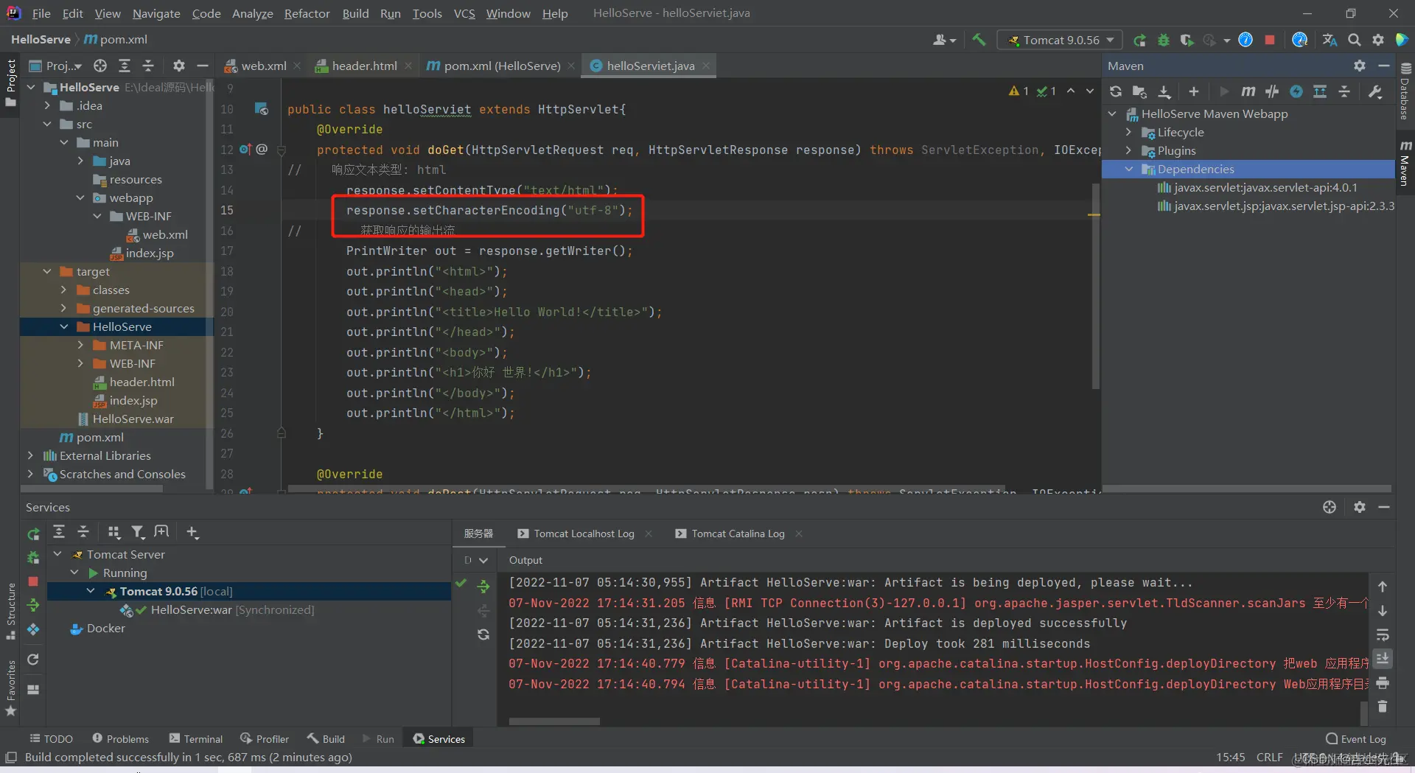Print the console output icon
The image size is (1415, 773).
[x=1383, y=682]
